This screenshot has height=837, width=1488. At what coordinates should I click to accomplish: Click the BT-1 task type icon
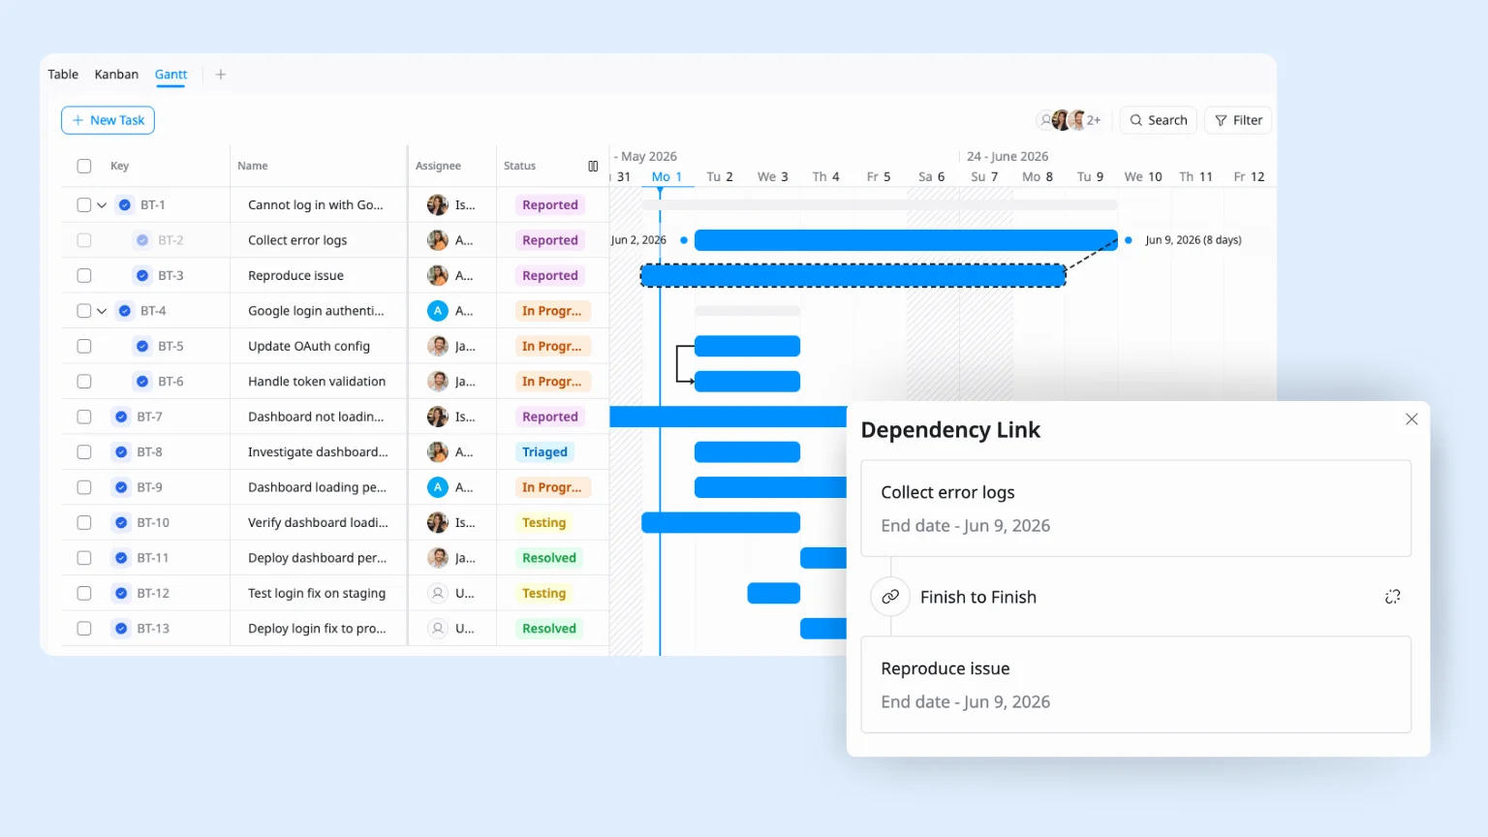[x=125, y=205]
